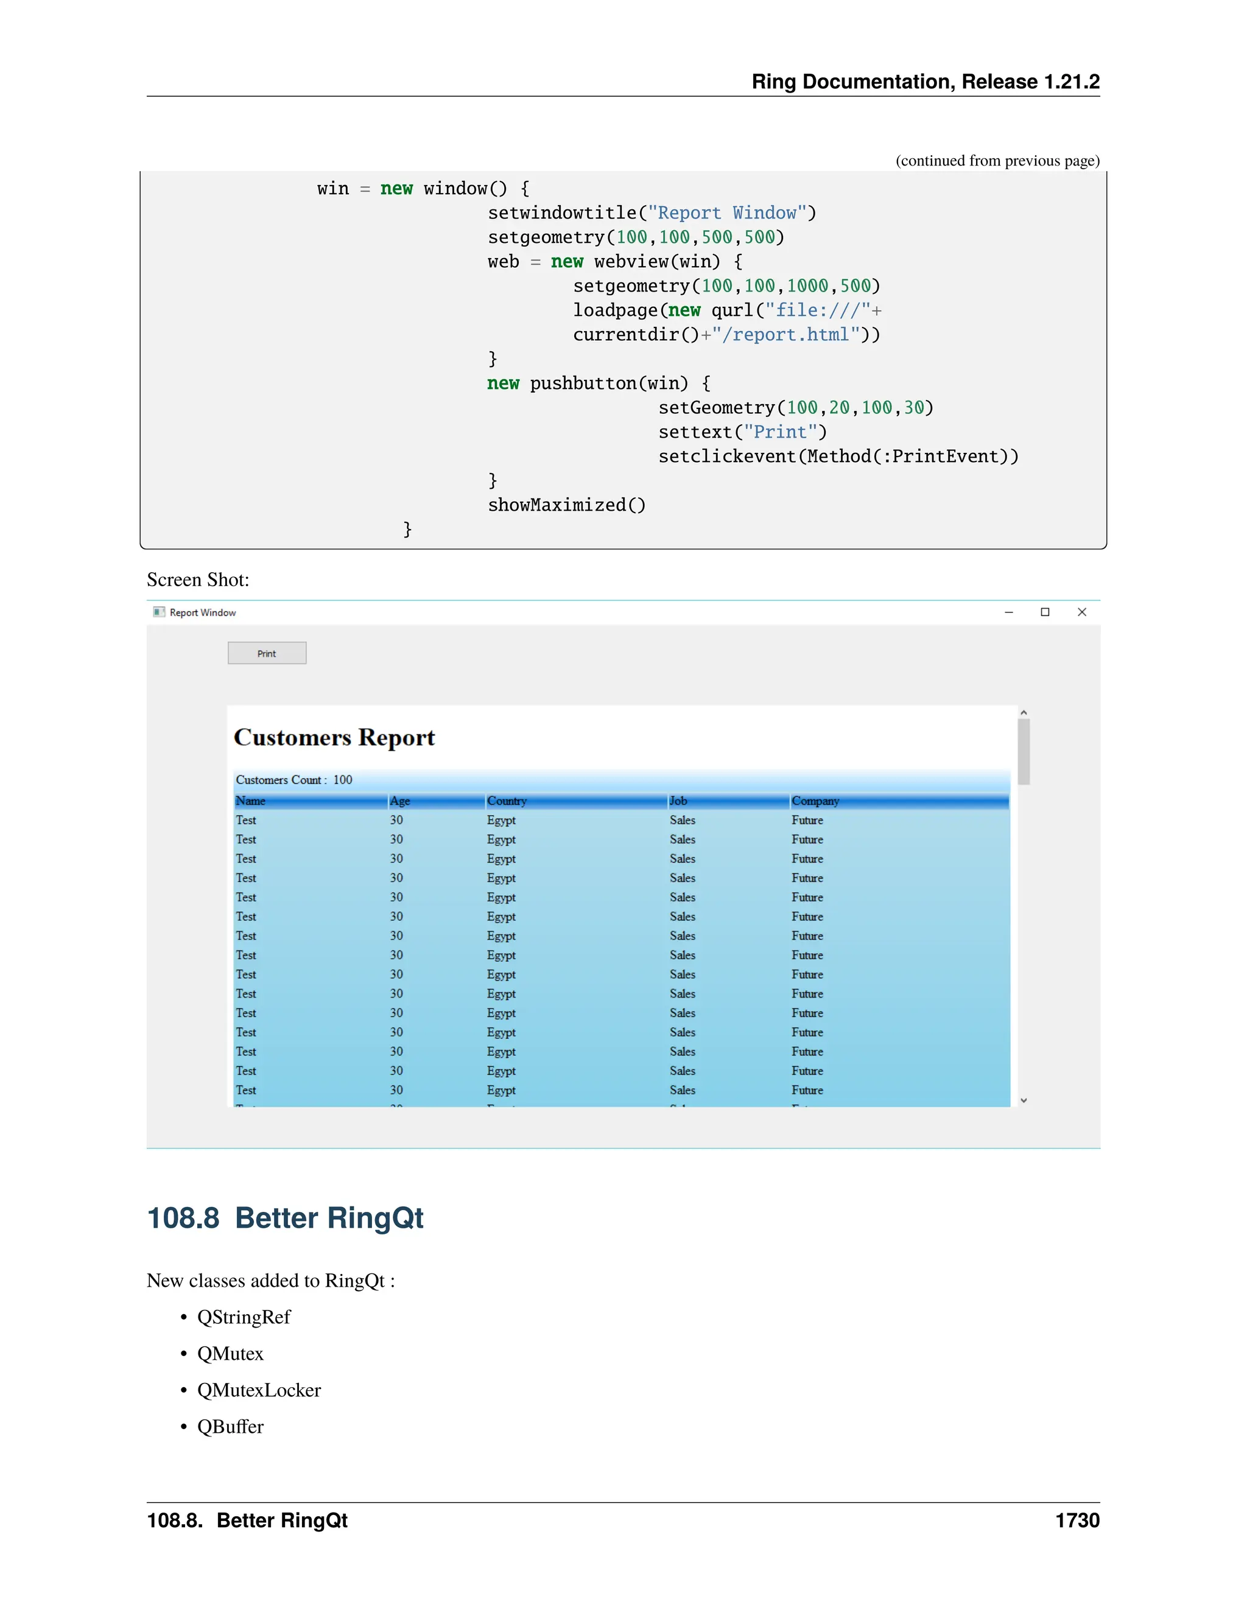The width and height of the screenshot is (1247, 1613).
Task: Click the Customers Report heading
Action: (x=334, y=737)
